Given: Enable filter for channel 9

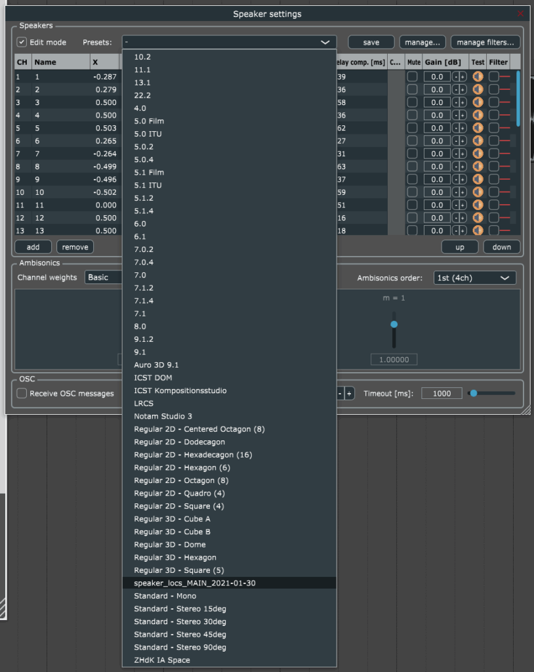Looking at the screenshot, I should 494,180.
